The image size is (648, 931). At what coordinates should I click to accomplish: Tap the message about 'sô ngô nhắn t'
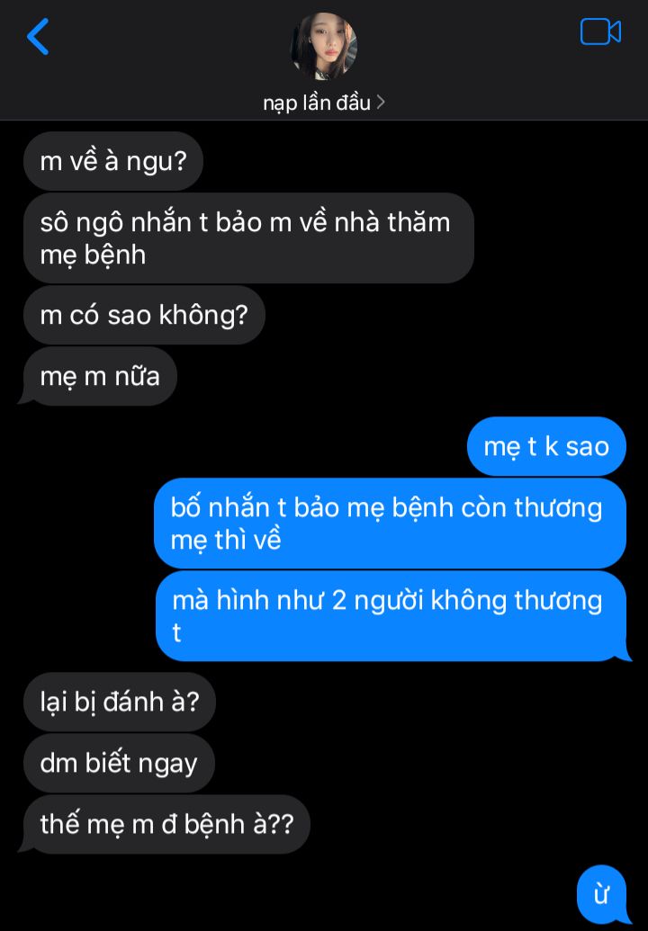tap(248, 238)
